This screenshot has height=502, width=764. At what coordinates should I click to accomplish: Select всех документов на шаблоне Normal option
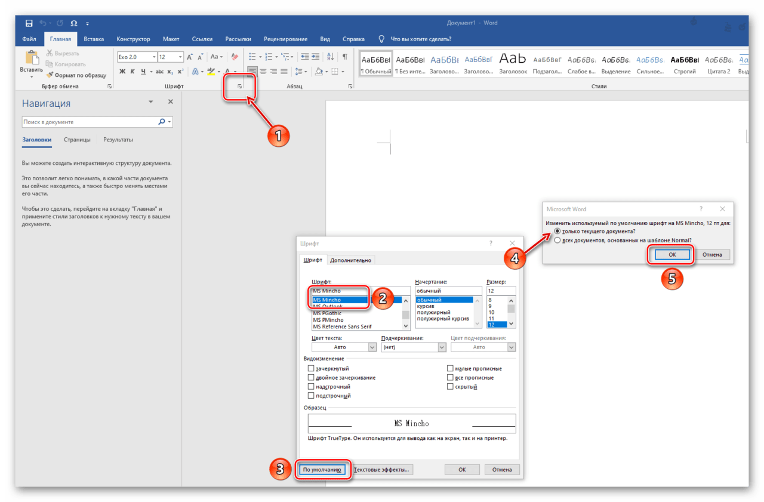[557, 240]
